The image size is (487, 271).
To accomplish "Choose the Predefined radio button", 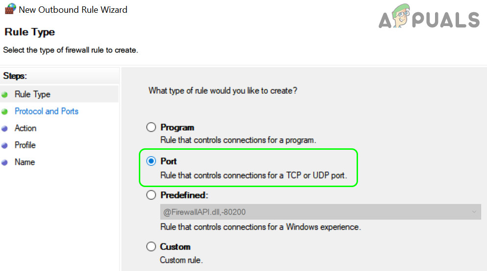I will click(152, 195).
